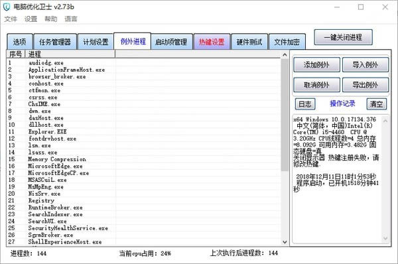Image resolution: width=398 pixels, height=264 pixels.
Task: Click the 清空 button to clear records
Action: (376, 104)
